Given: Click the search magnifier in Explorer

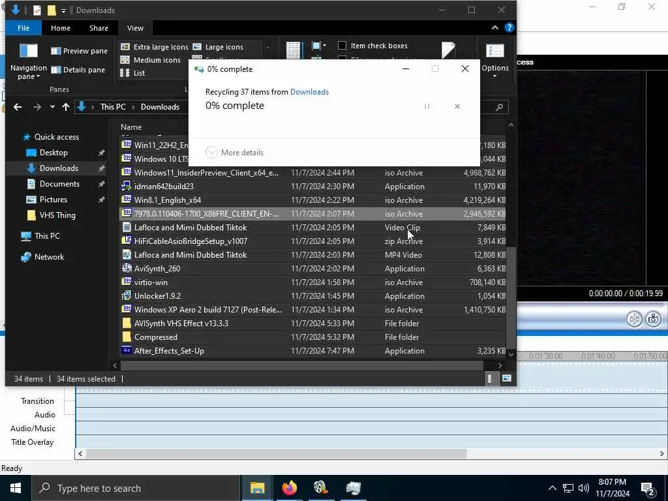Looking at the screenshot, I should click(x=499, y=107).
